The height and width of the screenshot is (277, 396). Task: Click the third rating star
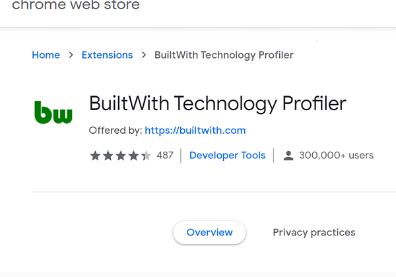pyautogui.click(x=120, y=156)
